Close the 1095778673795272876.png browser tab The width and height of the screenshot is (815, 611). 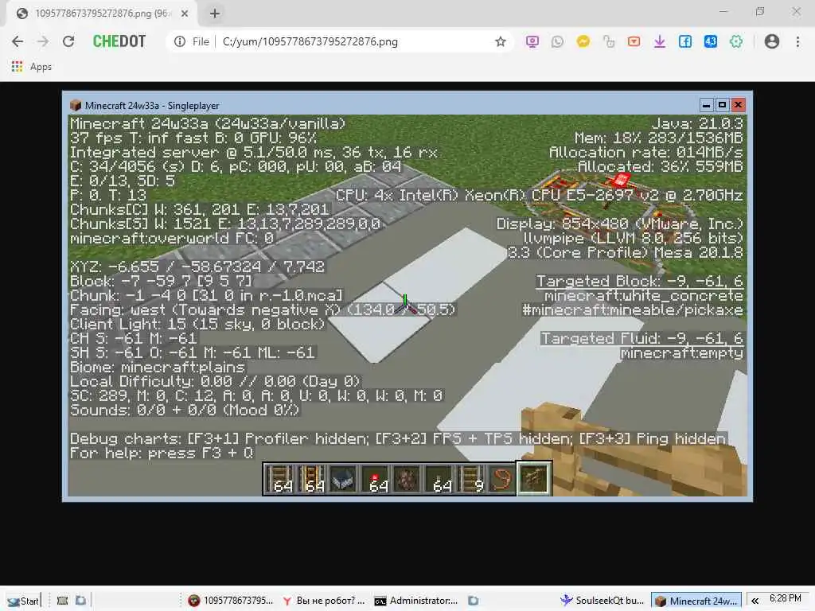pyautogui.click(x=185, y=14)
